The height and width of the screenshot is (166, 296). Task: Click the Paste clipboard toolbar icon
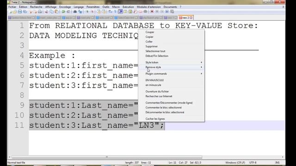(x=56, y=12)
